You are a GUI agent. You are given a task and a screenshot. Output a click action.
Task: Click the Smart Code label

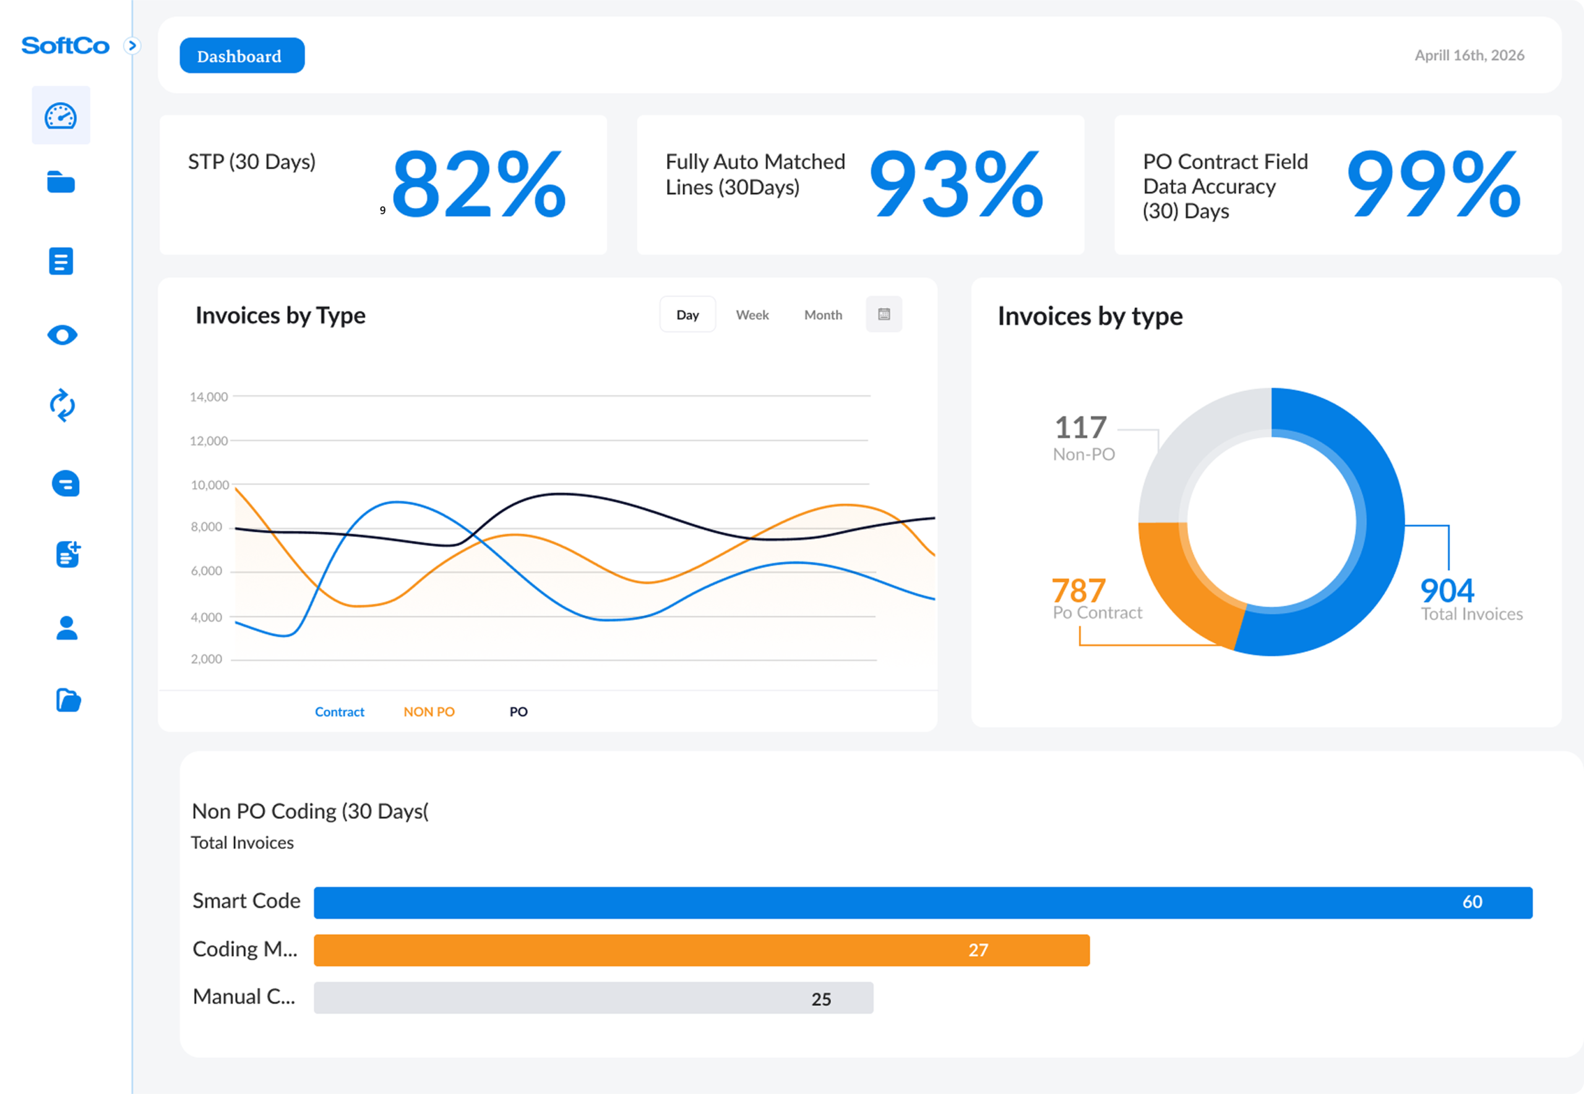tap(246, 900)
